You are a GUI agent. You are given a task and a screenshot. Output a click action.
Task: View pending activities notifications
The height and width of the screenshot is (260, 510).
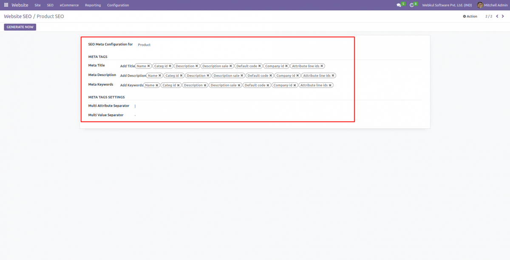[411, 5]
